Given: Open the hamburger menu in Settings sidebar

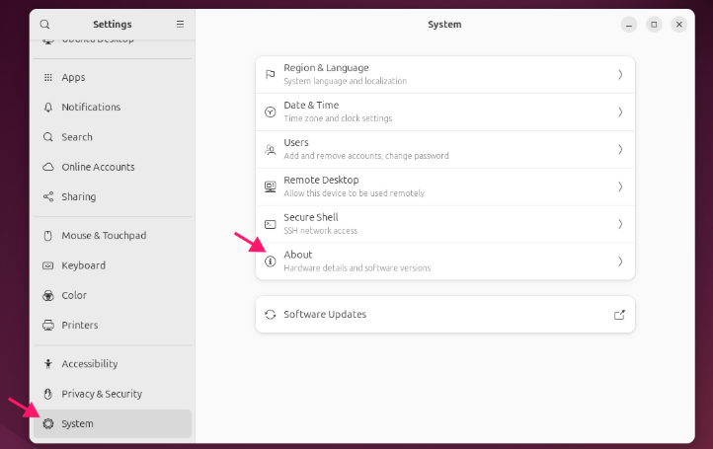Looking at the screenshot, I should coord(180,24).
